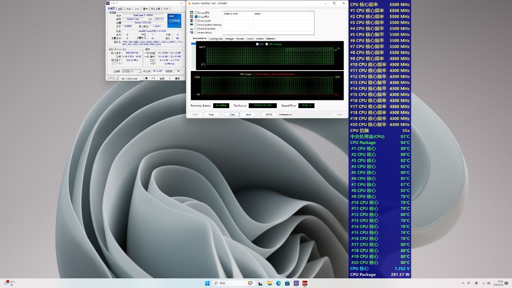This screenshot has width=512, height=288.
Task: Open the processor selection dropdown in CPU-Z
Action: tap(132, 71)
